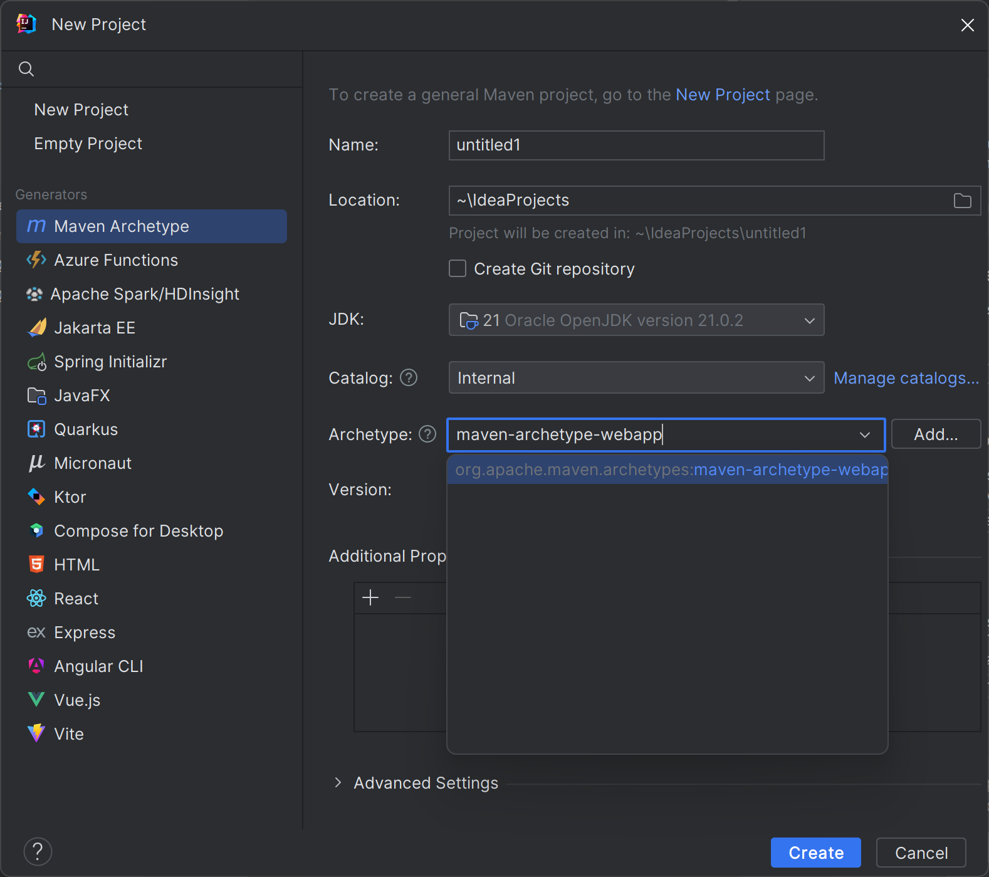Choose the Quarkus generator

[x=152, y=429]
